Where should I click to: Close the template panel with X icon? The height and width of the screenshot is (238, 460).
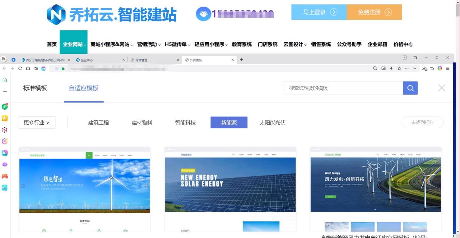click(442, 88)
